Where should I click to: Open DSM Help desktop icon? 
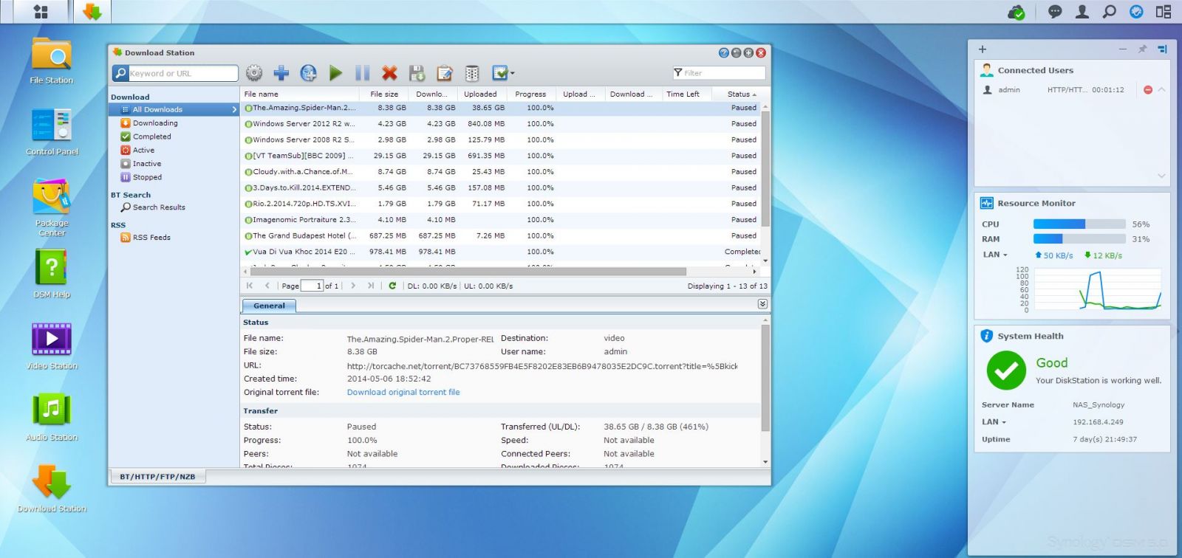pyautogui.click(x=52, y=274)
